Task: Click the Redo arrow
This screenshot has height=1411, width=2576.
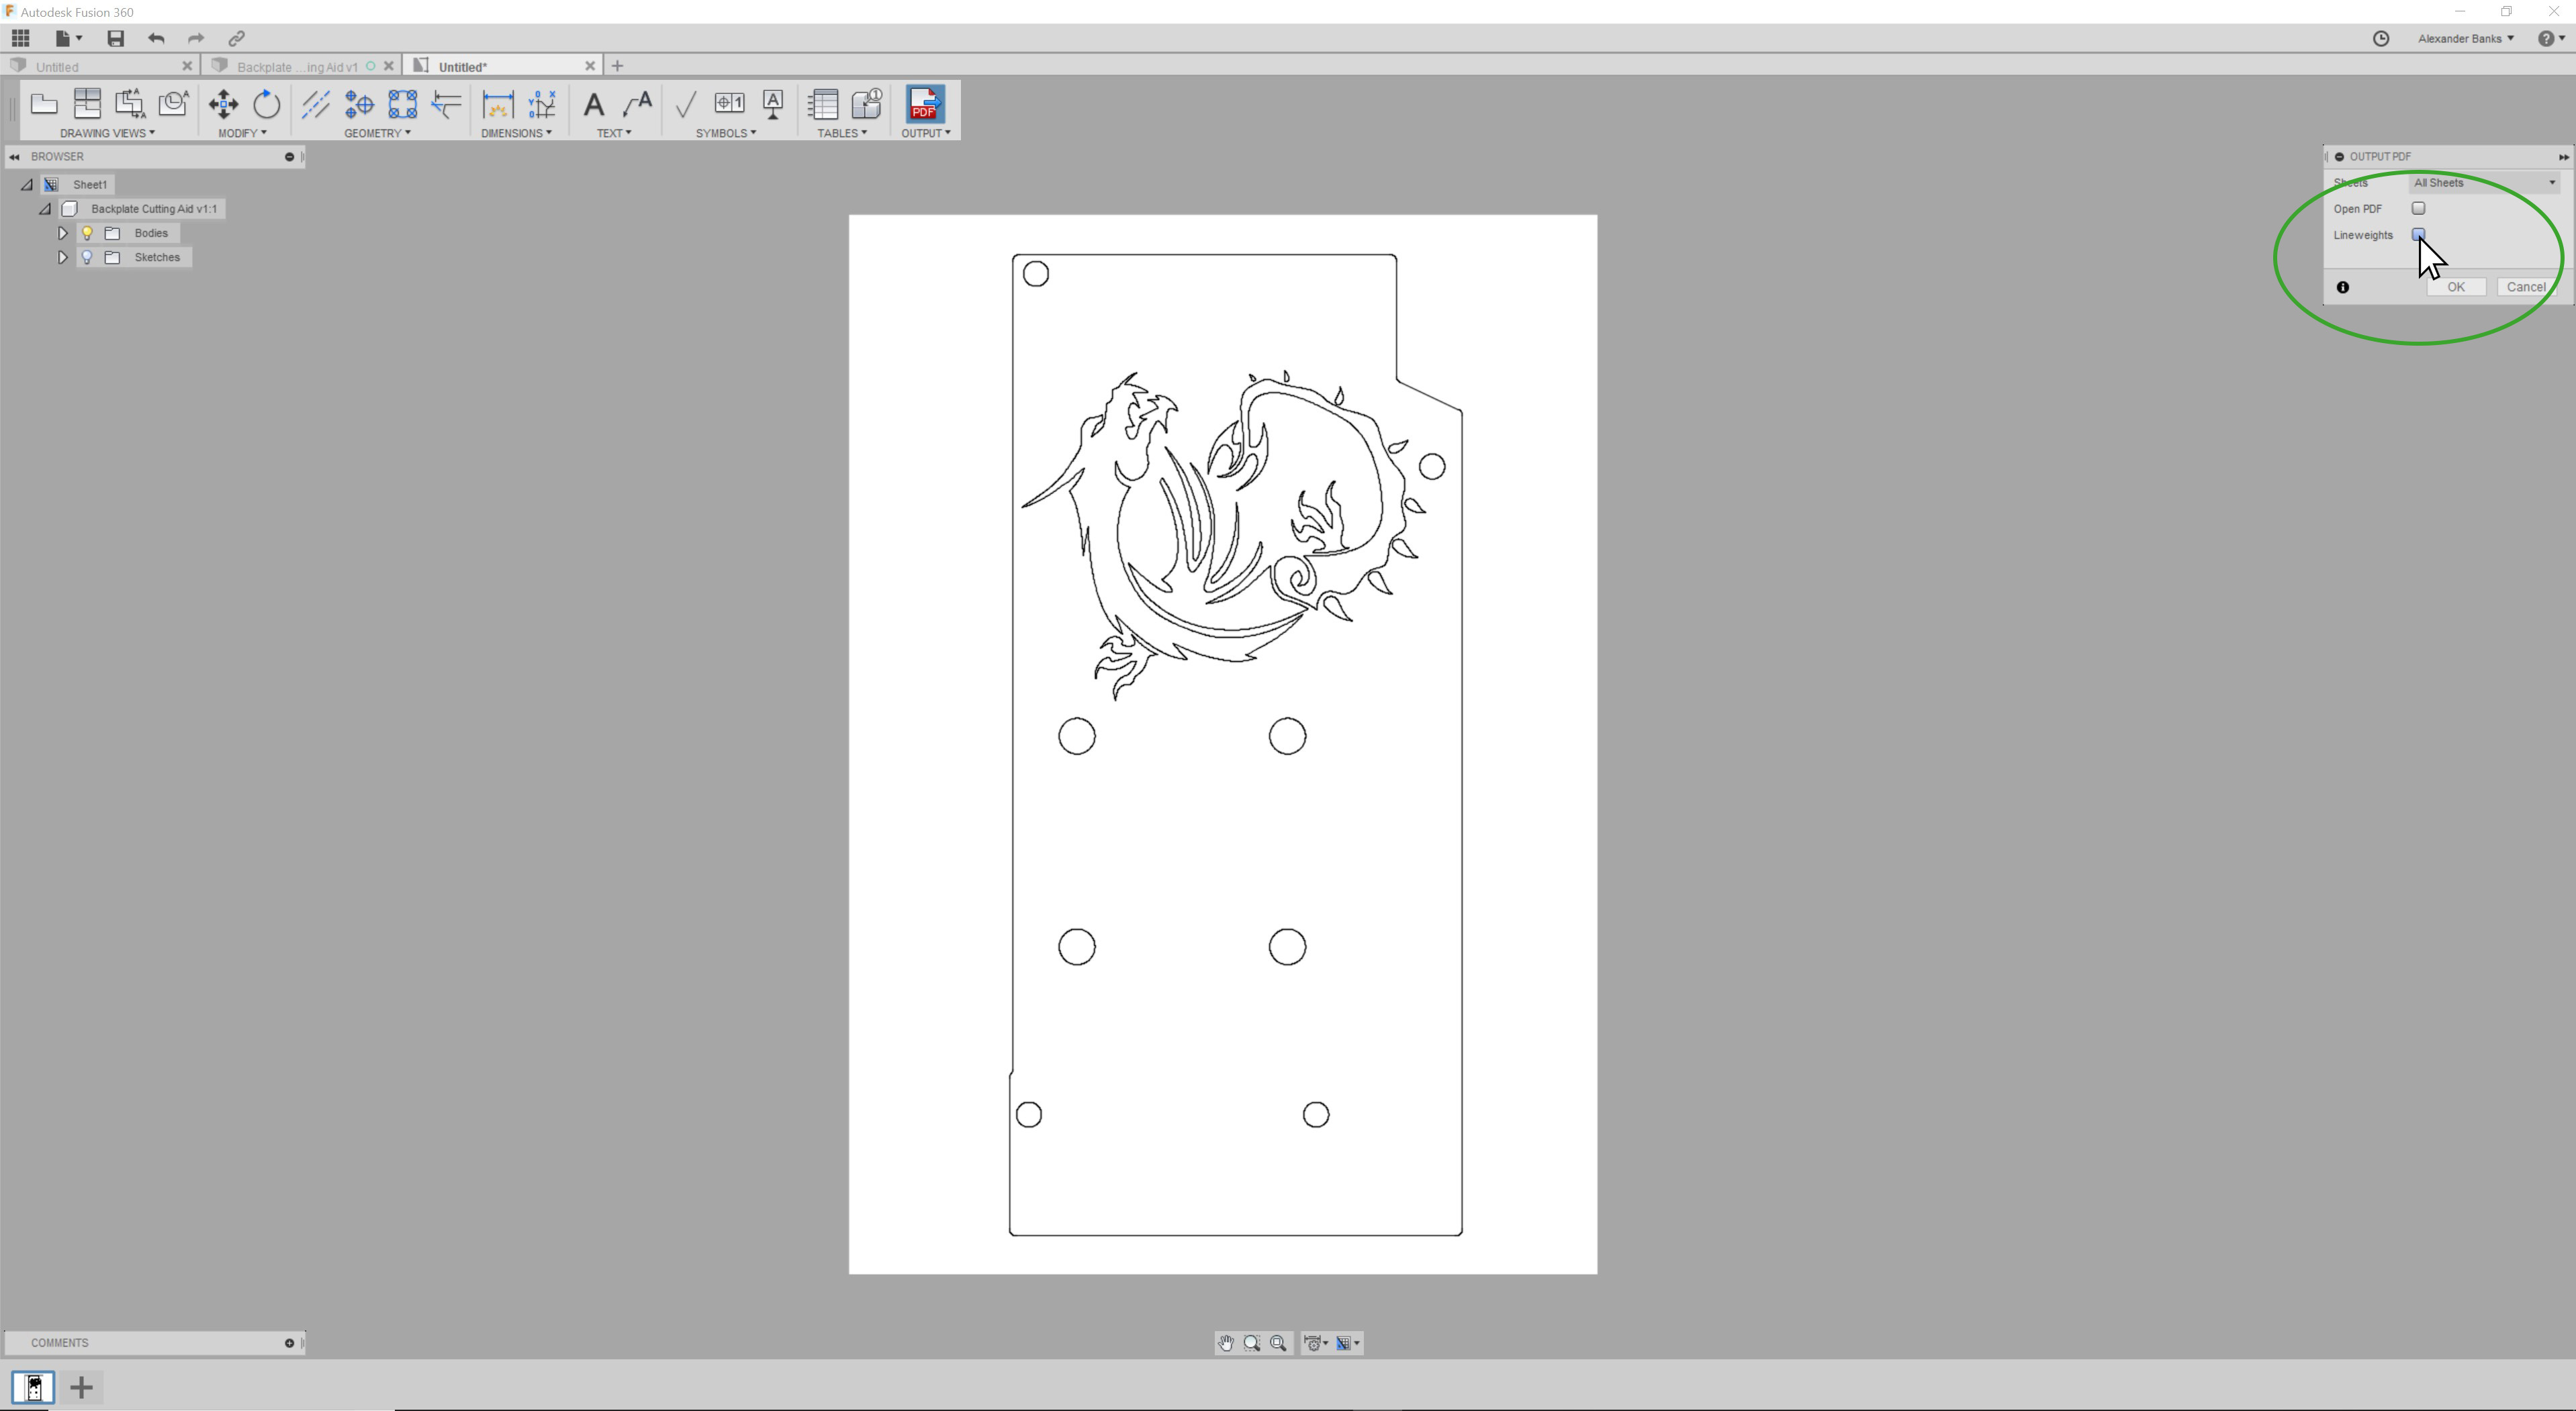Action: tap(196, 38)
